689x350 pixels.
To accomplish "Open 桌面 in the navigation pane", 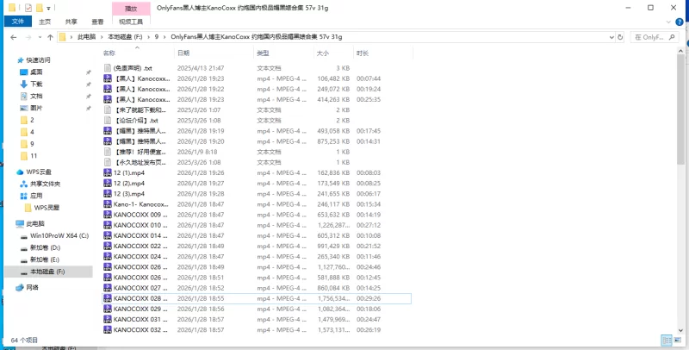I will point(36,72).
